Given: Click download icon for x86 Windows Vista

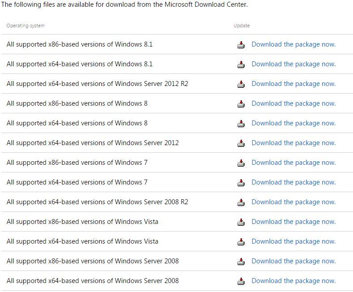Looking at the screenshot, I should click(x=241, y=222).
